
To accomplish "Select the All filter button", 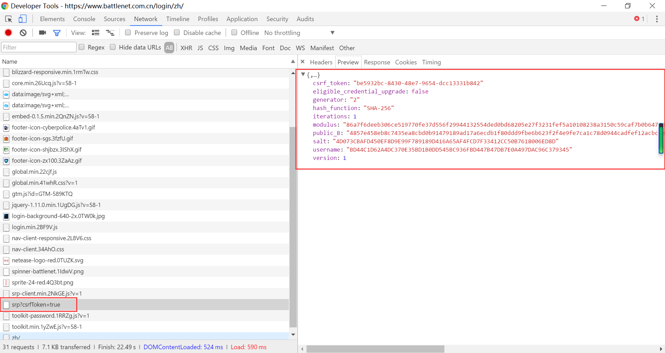I will coord(169,48).
